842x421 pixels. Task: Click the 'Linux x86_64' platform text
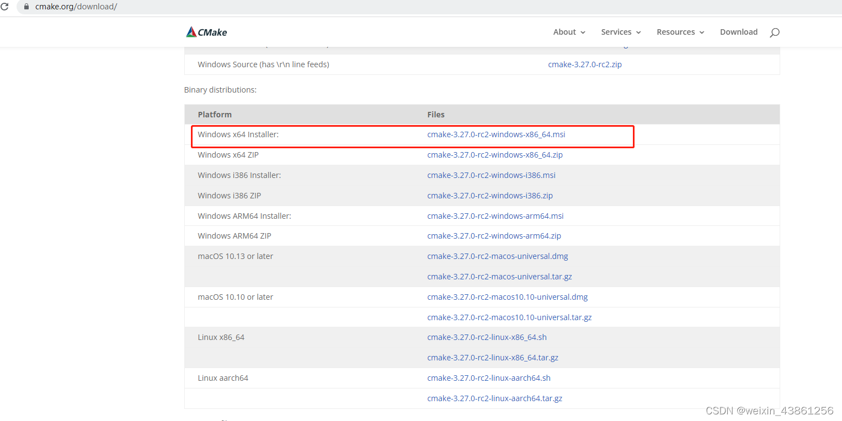(x=221, y=337)
